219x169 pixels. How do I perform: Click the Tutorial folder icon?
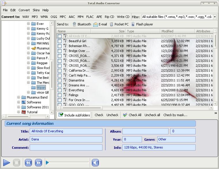pos(24,112)
